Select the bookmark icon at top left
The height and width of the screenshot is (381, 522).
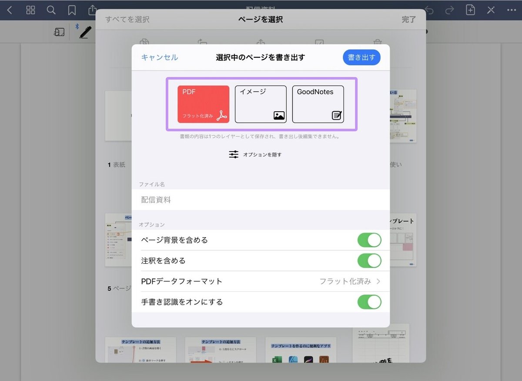[x=71, y=10]
